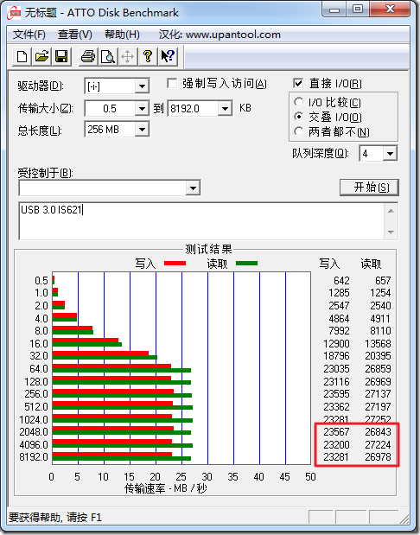Click the description scrollbar down arrow
The image size is (420, 535).
(x=391, y=232)
